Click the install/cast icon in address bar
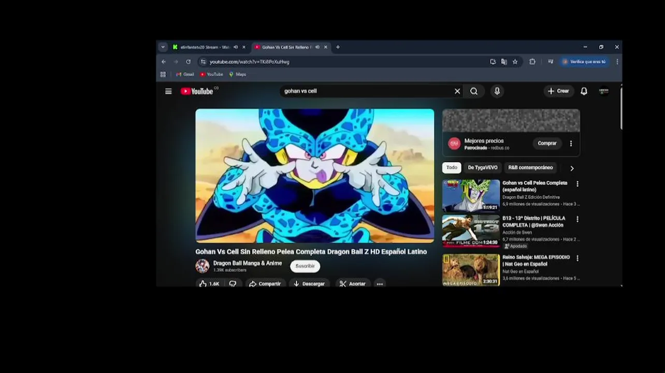Image resolution: width=665 pixels, height=373 pixels. tap(493, 62)
